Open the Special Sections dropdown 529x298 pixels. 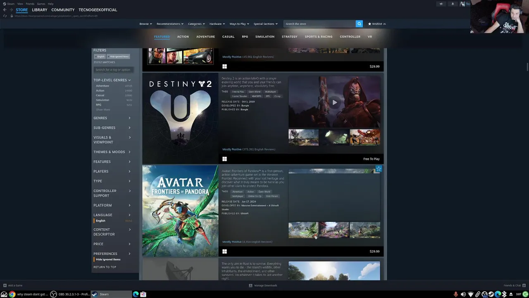tap(265, 24)
